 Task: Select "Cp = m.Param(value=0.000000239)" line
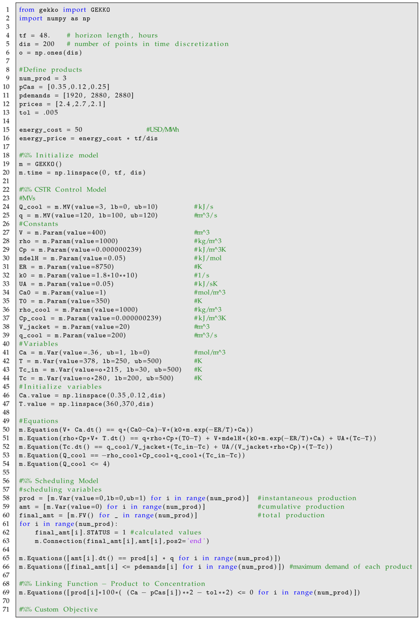(x=80, y=250)
